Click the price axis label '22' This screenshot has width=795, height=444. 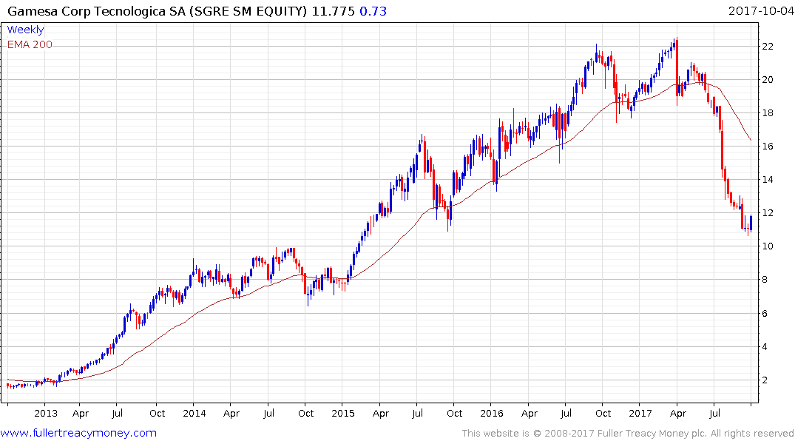tap(768, 46)
